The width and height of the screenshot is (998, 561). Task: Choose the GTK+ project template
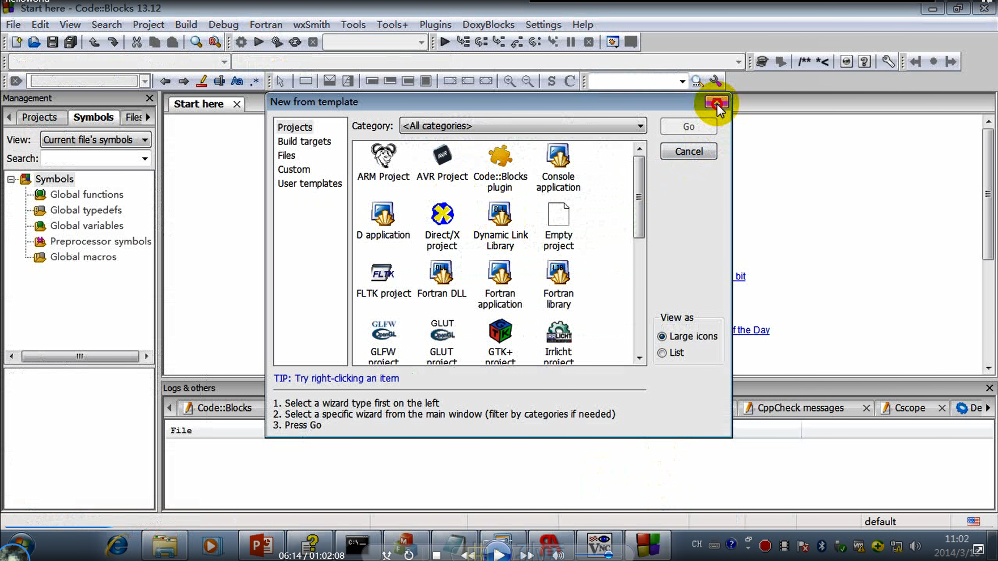pos(500,342)
